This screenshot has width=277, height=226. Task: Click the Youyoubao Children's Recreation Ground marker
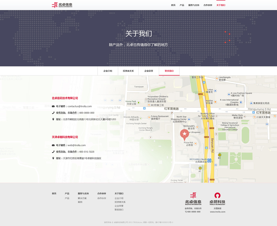tap(146, 99)
